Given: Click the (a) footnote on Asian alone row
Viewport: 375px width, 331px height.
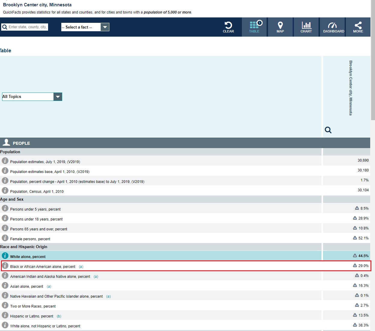Looking at the screenshot, I should pyautogui.click(x=49, y=287).
